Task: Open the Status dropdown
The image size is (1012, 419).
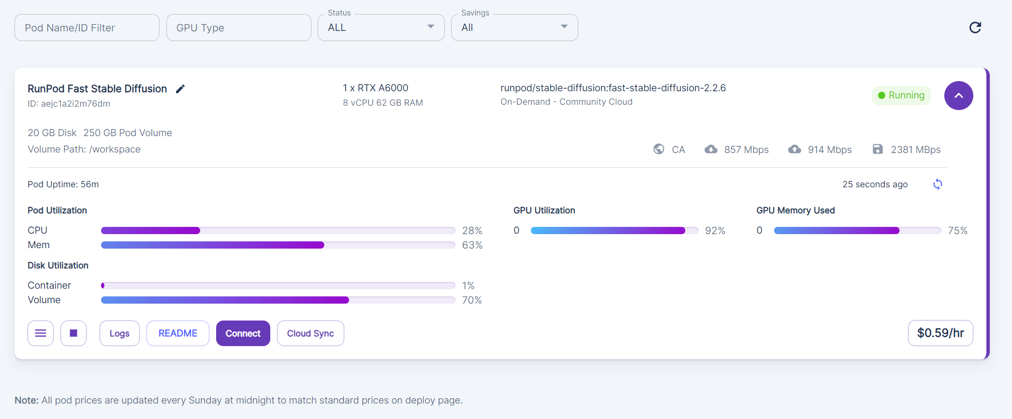Action: pyautogui.click(x=381, y=28)
